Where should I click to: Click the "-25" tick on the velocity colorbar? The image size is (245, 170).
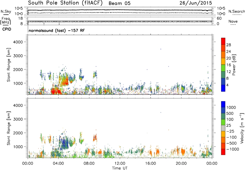[x=230, y=131]
